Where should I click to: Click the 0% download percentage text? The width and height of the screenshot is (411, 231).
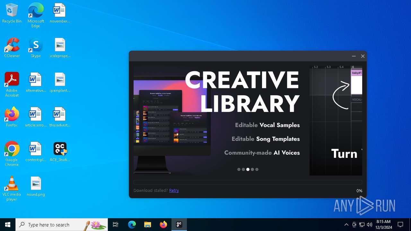click(x=359, y=191)
